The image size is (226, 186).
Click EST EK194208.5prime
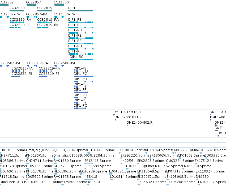pyautogui.click(x=181, y=182)
